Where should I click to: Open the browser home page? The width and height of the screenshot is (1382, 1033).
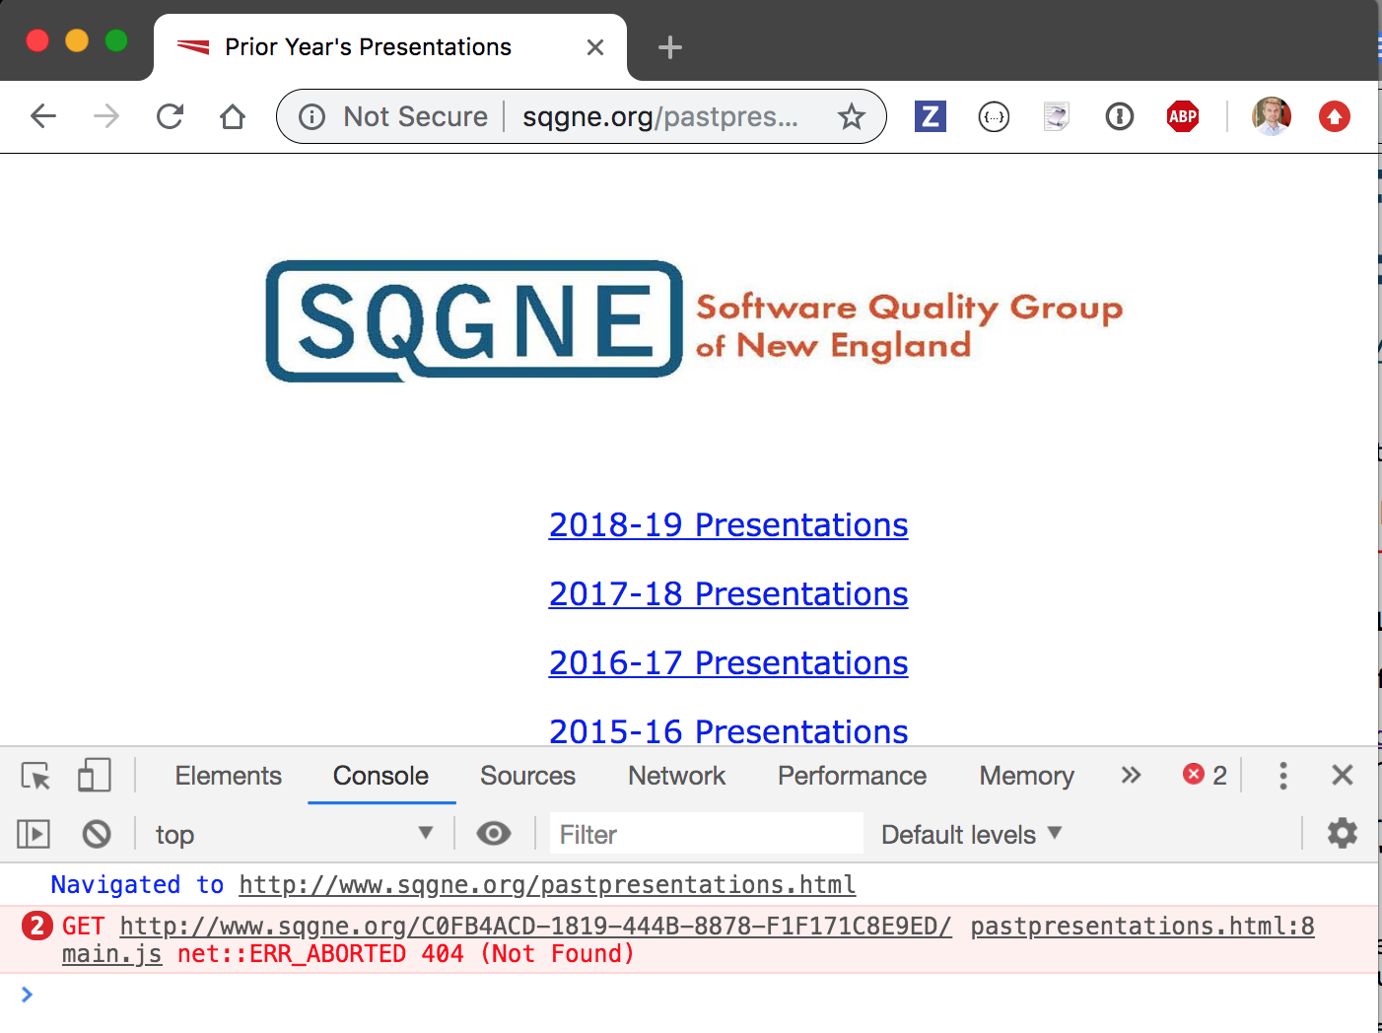click(233, 116)
